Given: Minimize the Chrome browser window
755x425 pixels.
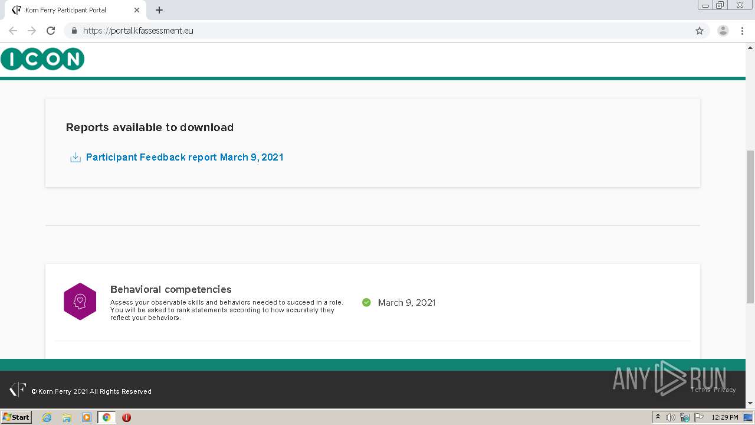Looking at the screenshot, I should [x=705, y=5].
